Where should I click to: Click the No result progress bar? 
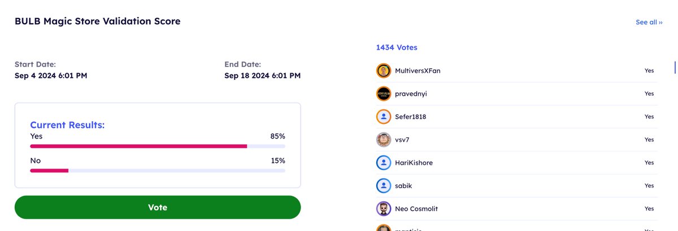[158, 170]
